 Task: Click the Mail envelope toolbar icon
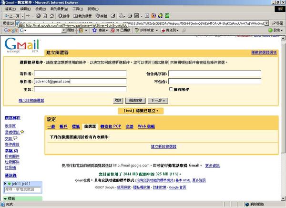[x=121, y=16]
